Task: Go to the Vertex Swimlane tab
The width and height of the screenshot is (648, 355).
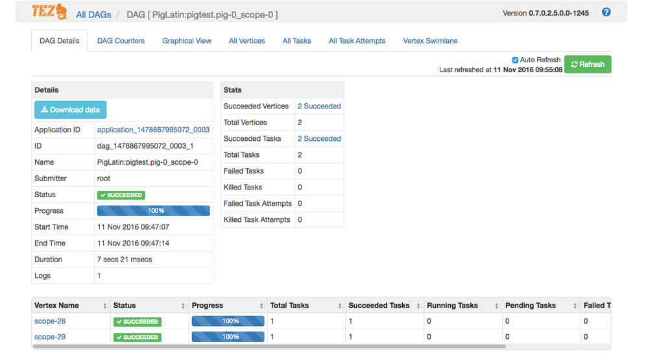Action: [x=430, y=41]
